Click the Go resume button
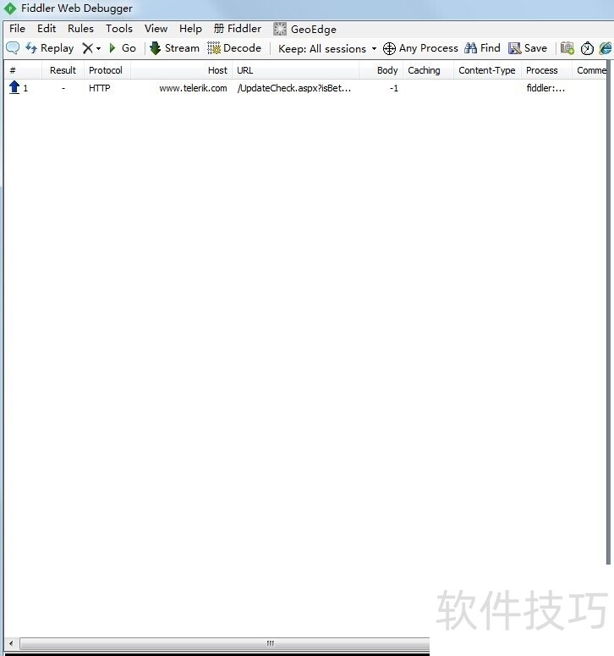The height and width of the screenshot is (656, 614). point(123,48)
